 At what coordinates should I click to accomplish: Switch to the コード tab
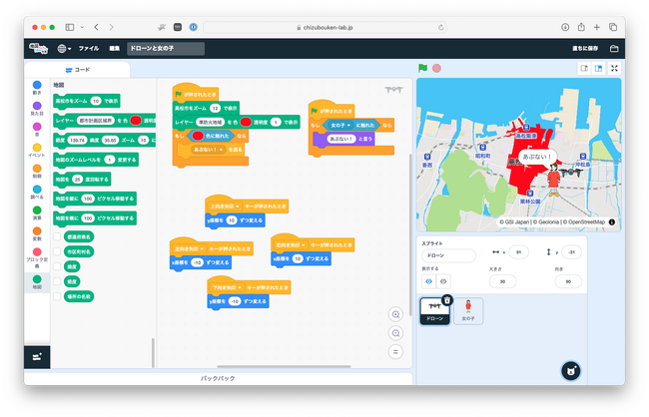coord(78,70)
